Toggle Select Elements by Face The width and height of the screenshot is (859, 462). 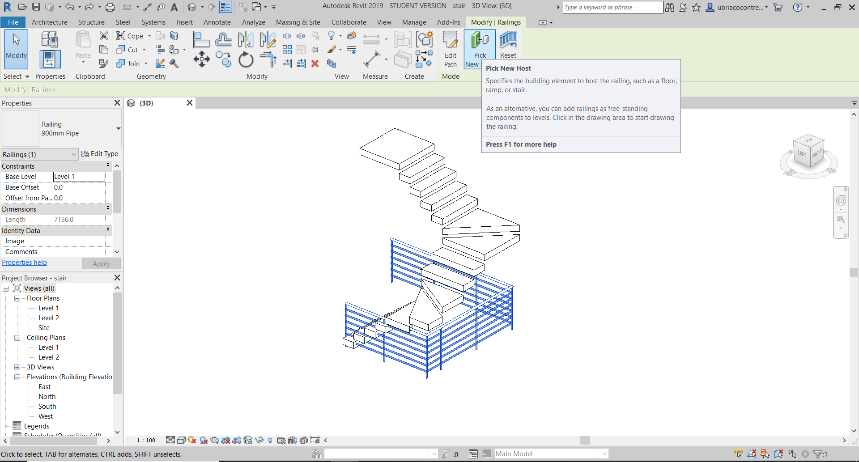coord(778,454)
